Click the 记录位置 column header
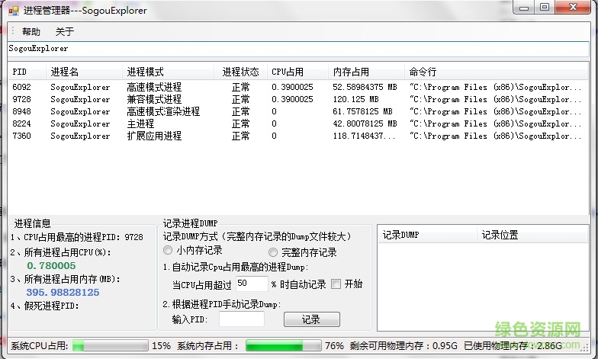This screenshot has width=598, height=359. point(532,235)
